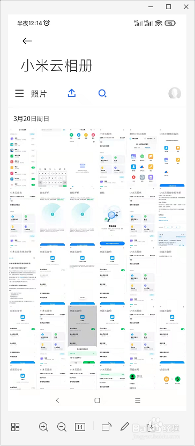This screenshot has width=195, height=446.
Task: Zoom in with the plus magnifier
Action: [x=43, y=427]
